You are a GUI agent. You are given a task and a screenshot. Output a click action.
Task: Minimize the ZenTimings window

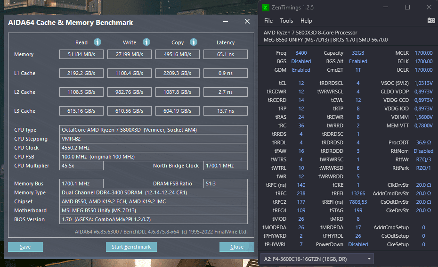(x=386, y=7)
